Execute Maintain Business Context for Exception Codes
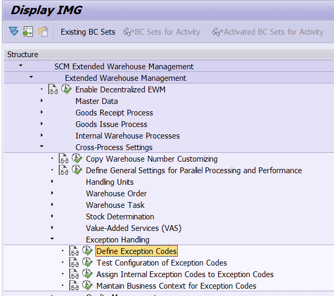334x296 pixels. point(88,286)
